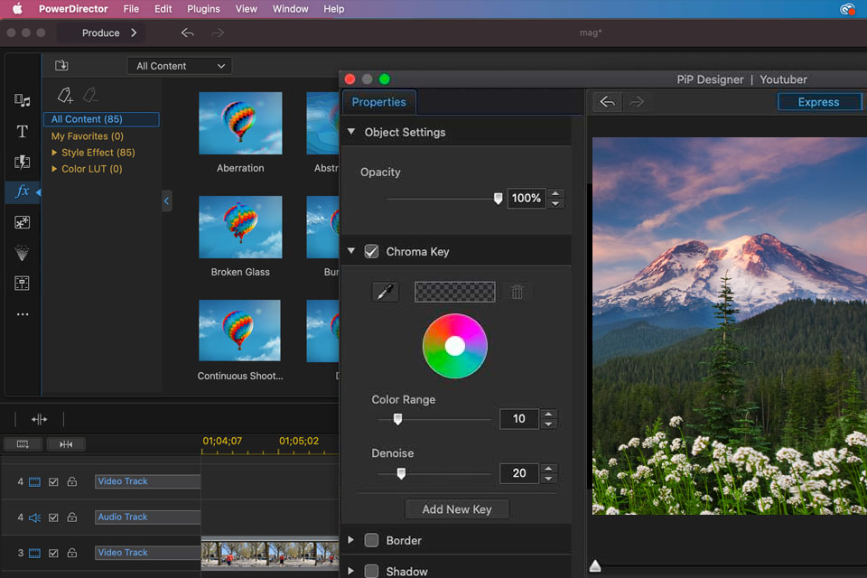Image resolution: width=867 pixels, height=578 pixels.
Task: Collapse the library tag panel arrow
Action: [166, 201]
